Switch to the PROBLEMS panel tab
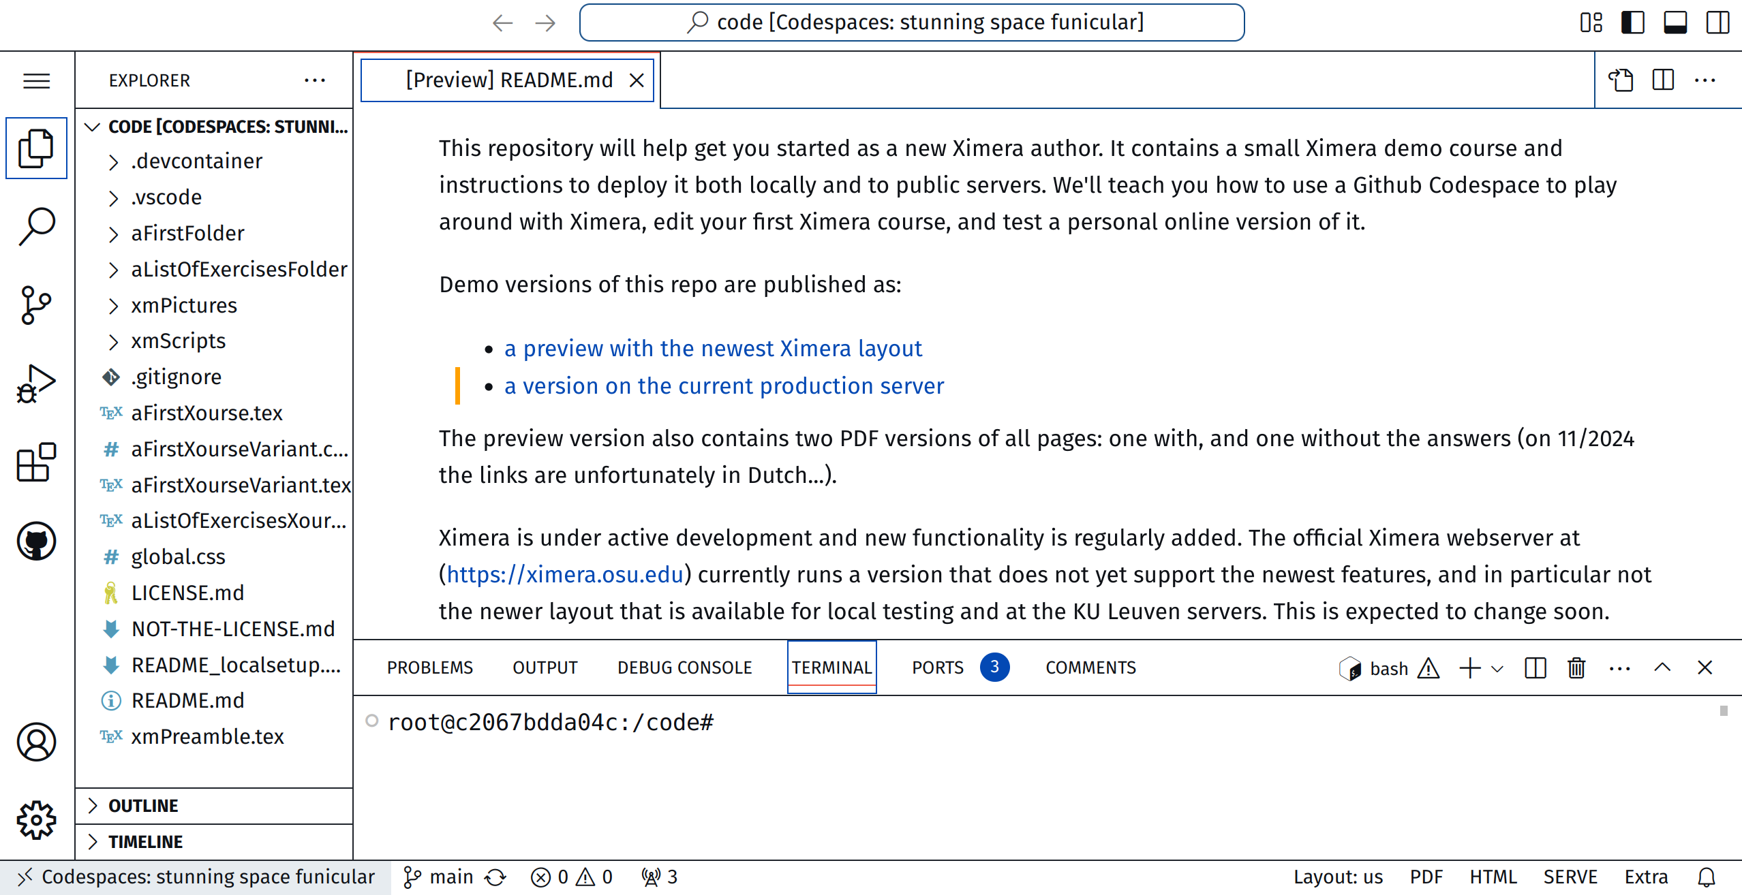Screen dimensions: 1742x895 (430, 668)
